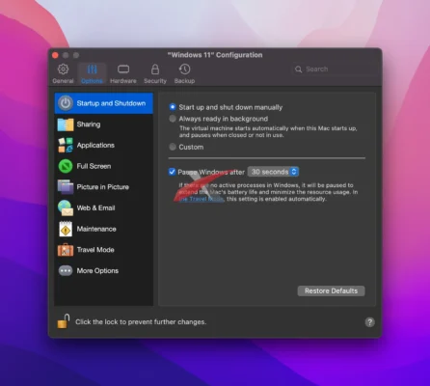Select More Options sidebar label

tap(97, 271)
